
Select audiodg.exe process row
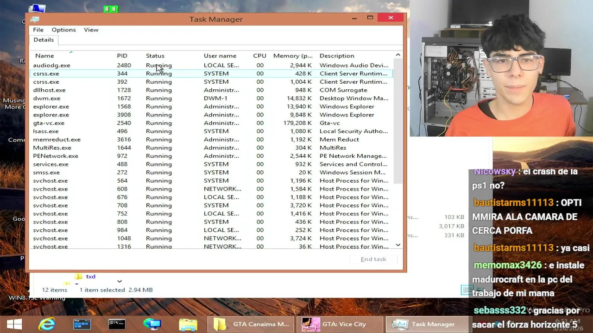[212, 65]
